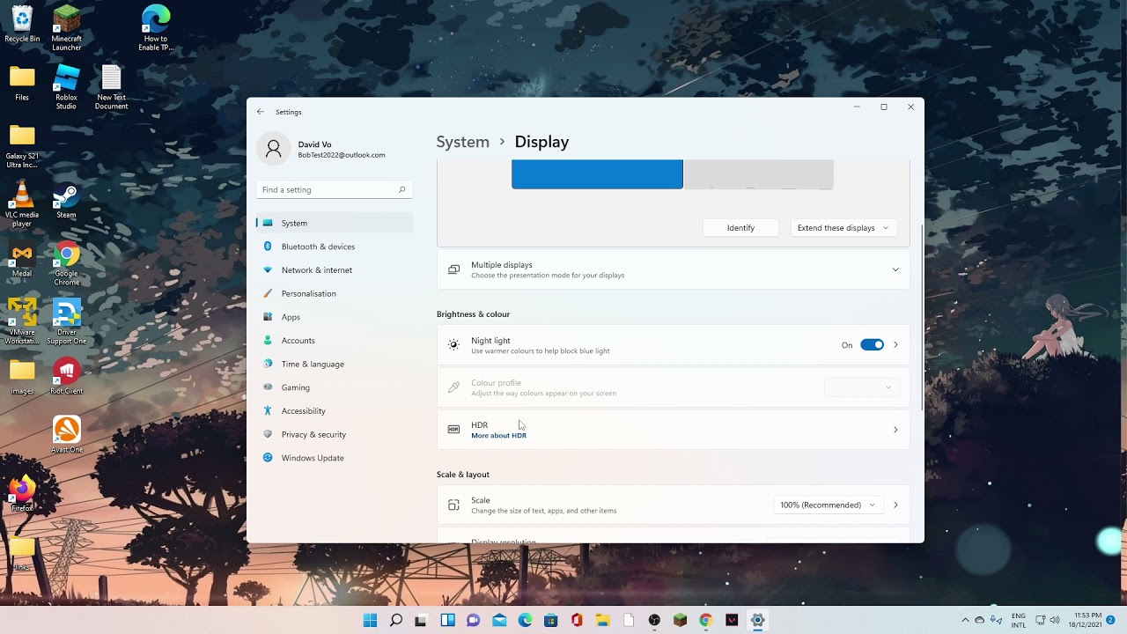Open Windows Update in sidebar

[334, 458]
